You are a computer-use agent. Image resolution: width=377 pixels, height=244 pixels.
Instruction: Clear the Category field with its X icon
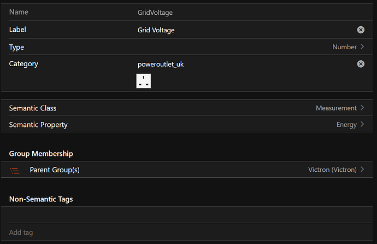point(361,64)
